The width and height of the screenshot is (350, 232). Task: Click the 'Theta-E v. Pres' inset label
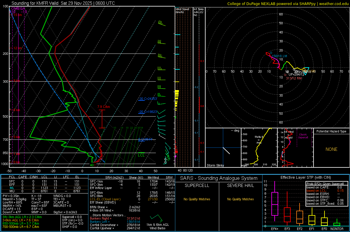click(x=259, y=140)
